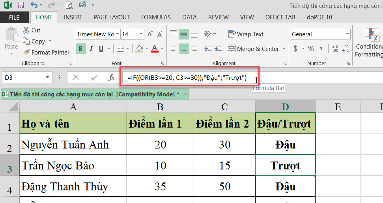Viewport: 383px width, 203px height.
Task: Open the font name dropdown
Action: point(118,34)
